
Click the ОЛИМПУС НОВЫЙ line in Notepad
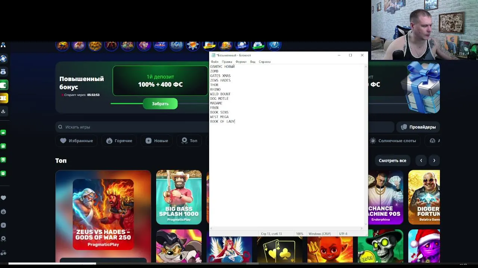[x=222, y=67]
